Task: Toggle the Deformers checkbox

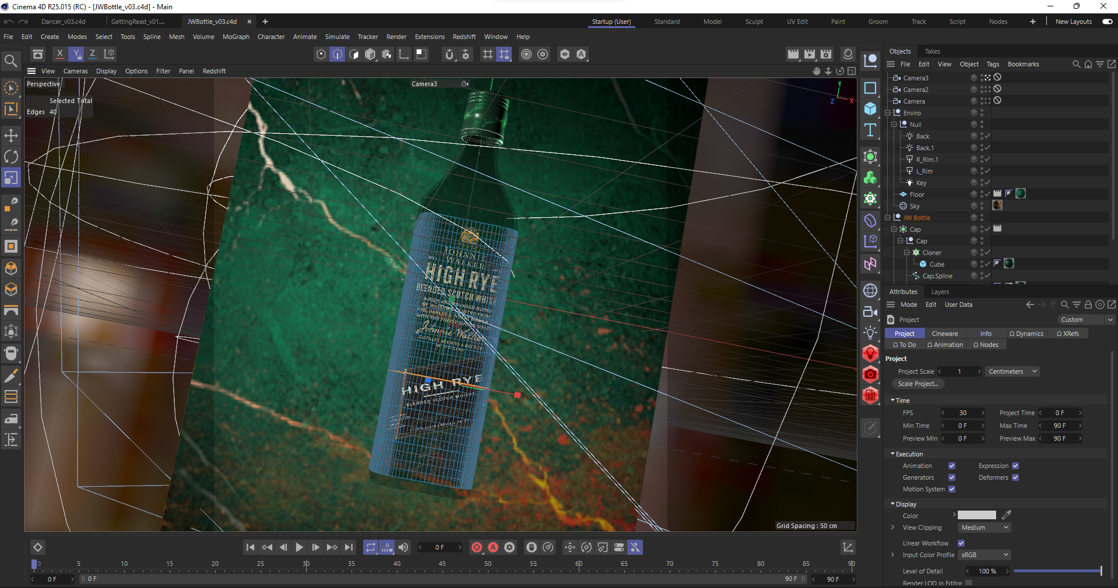Action: pyautogui.click(x=1015, y=477)
